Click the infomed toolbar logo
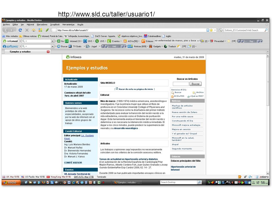 click(10, 41)
